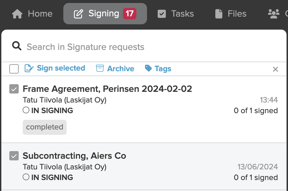This screenshot has height=191, width=288.
Task: Click the search magnifier icon
Action: tap(17, 46)
